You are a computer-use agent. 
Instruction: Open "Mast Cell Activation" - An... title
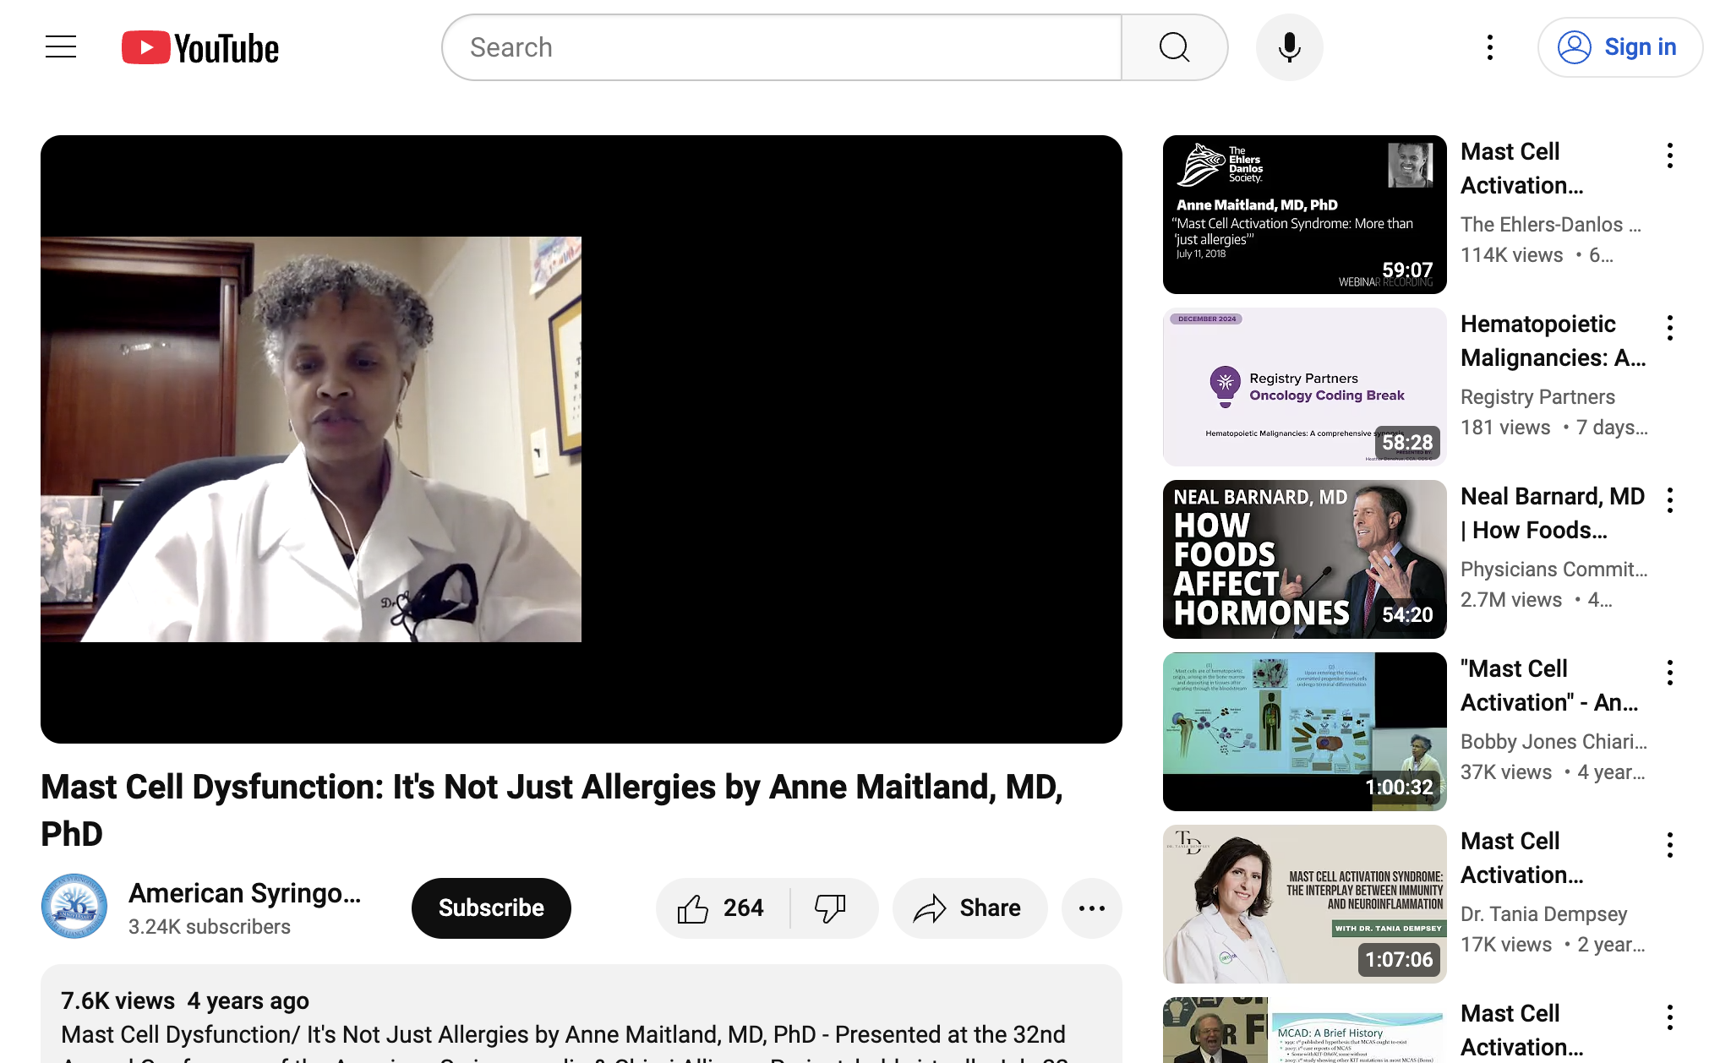click(x=1550, y=685)
